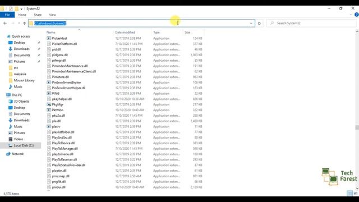Click the pnidui.dll file icon
The width and height of the screenshot is (359, 202).
[x=49, y=187]
